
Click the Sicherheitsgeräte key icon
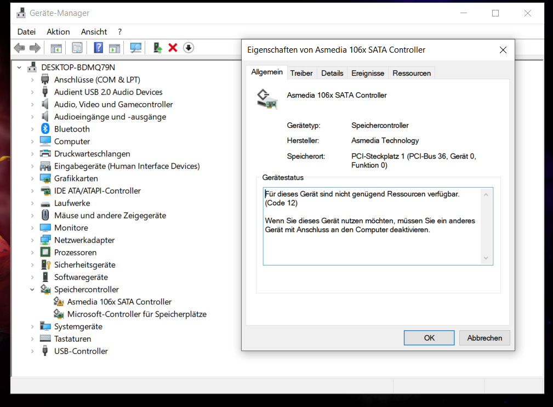[46, 265]
